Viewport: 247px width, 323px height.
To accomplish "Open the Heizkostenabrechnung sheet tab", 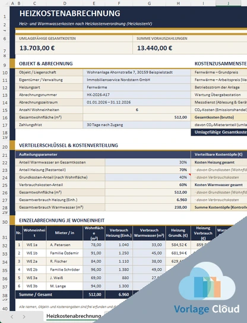I will [x=74, y=316].
